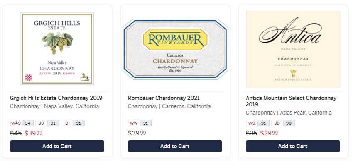Click the Carneros, California region text
353x161 pixels.
click(186, 106)
